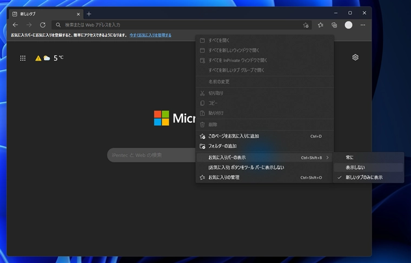411x263 pixels.
Task: Minimize the Edge browser window
Action: [336, 13]
